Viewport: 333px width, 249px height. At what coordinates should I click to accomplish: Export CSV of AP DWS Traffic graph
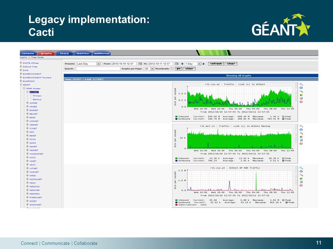tap(301, 182)
